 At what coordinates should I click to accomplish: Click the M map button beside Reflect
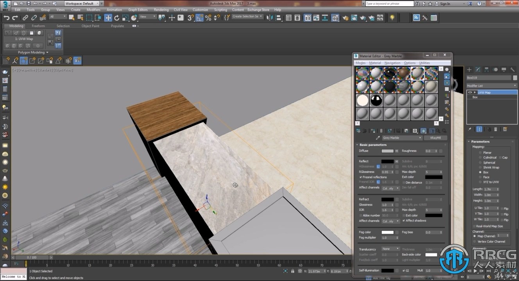[x=397, y=162]
